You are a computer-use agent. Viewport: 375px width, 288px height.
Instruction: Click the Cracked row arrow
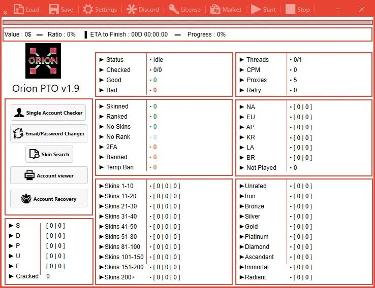point(11,276)
